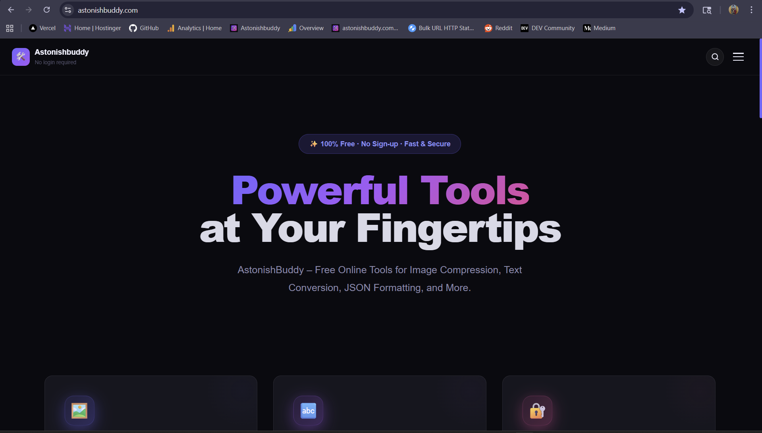Open site information icon in address bar
762x433 pixels.
tap(68, 10)
